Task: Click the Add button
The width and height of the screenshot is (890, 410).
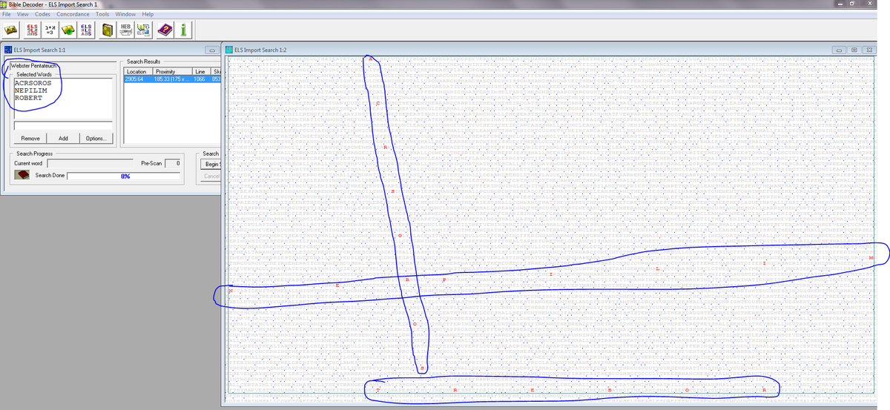Action: 63,139
